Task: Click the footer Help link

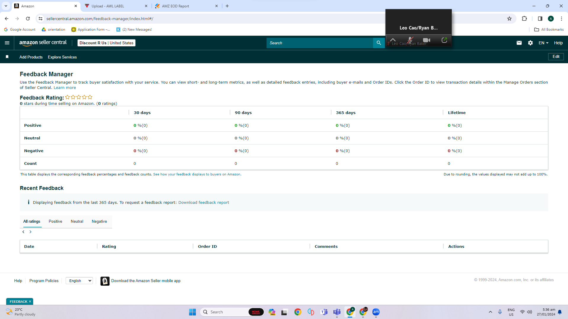Action: coord(18,281)
